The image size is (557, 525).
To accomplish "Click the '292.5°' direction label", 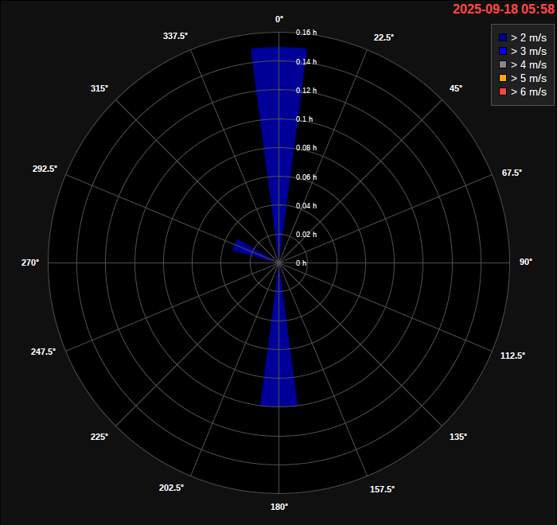I will pyautogui.click(x=45, y=169).
